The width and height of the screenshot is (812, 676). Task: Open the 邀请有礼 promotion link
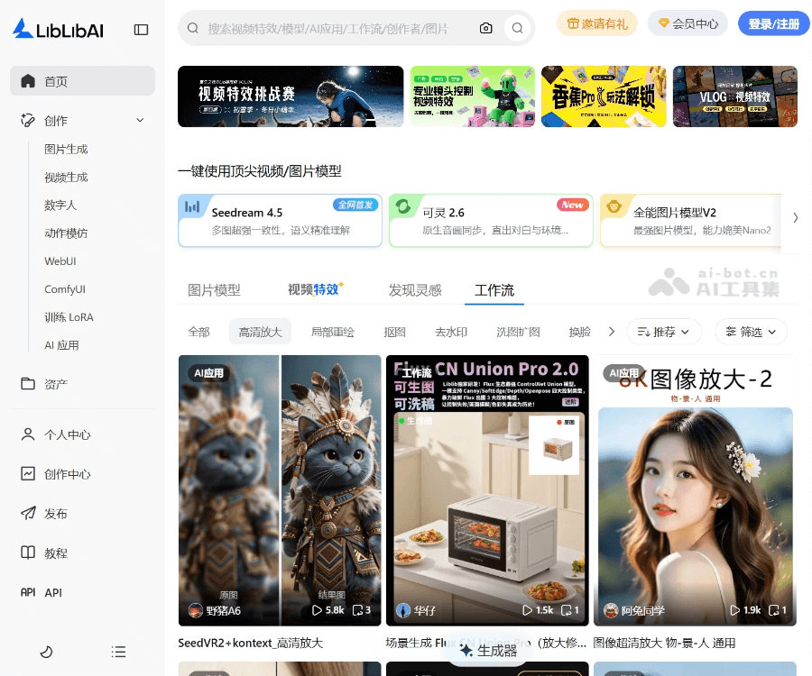(596, 24)
